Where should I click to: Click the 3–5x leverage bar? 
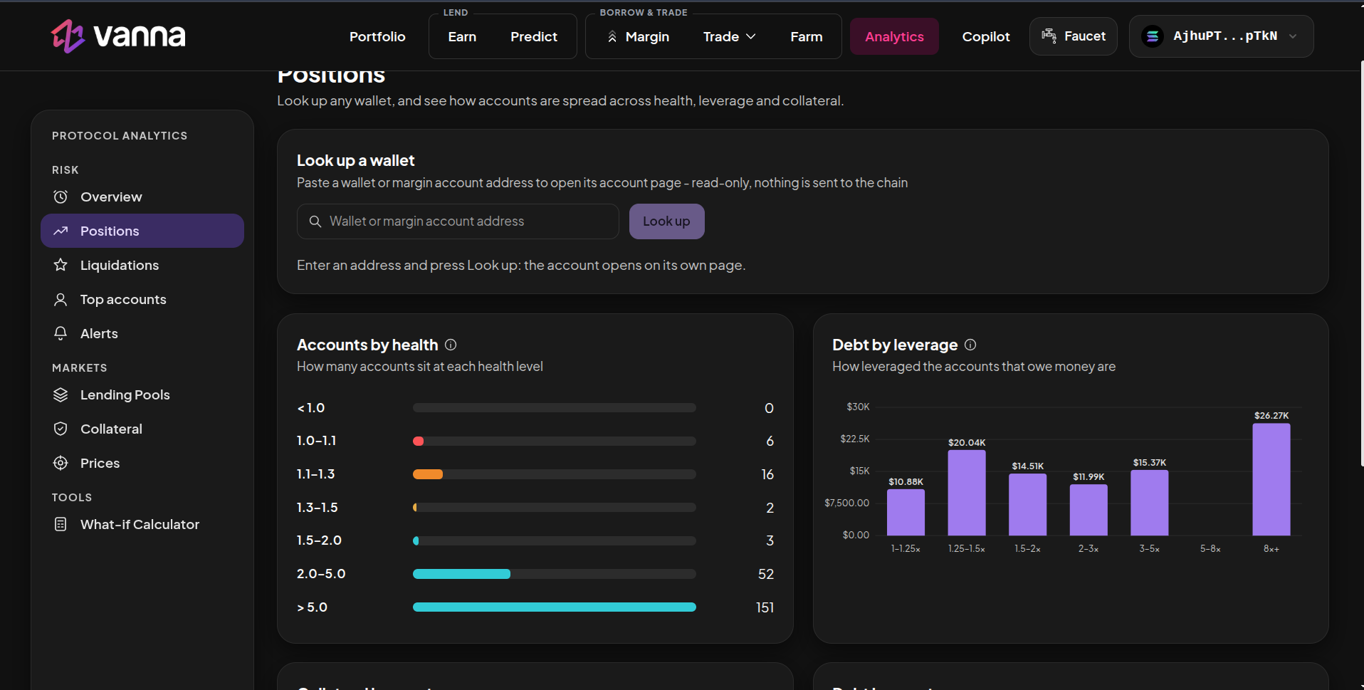point(1150,503)
